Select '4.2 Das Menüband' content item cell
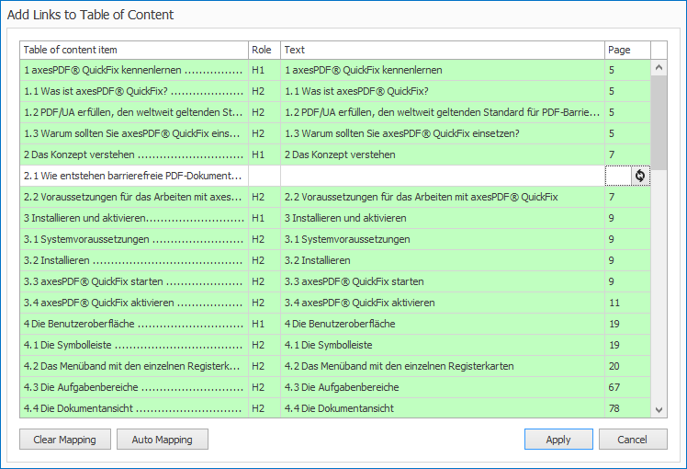This screenshot has height=469, width=687. coord(134,366)
